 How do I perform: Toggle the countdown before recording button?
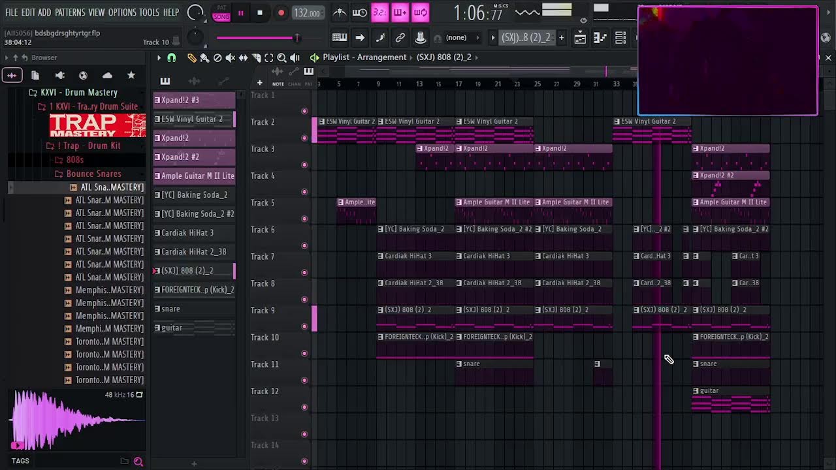coord(379,12)
